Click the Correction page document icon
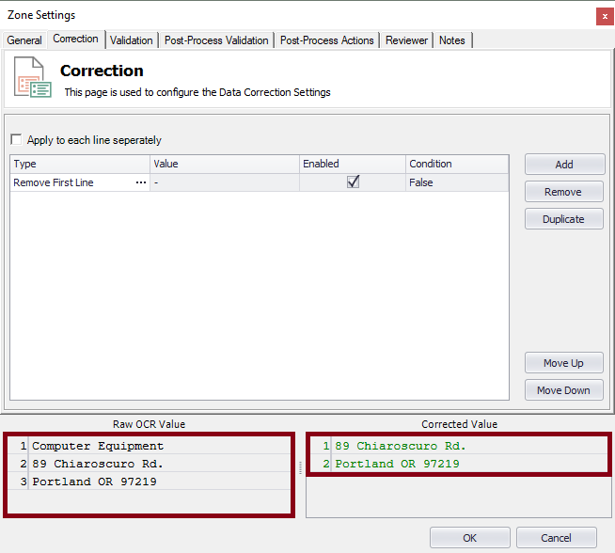The image size is (615, 553). 33,77
